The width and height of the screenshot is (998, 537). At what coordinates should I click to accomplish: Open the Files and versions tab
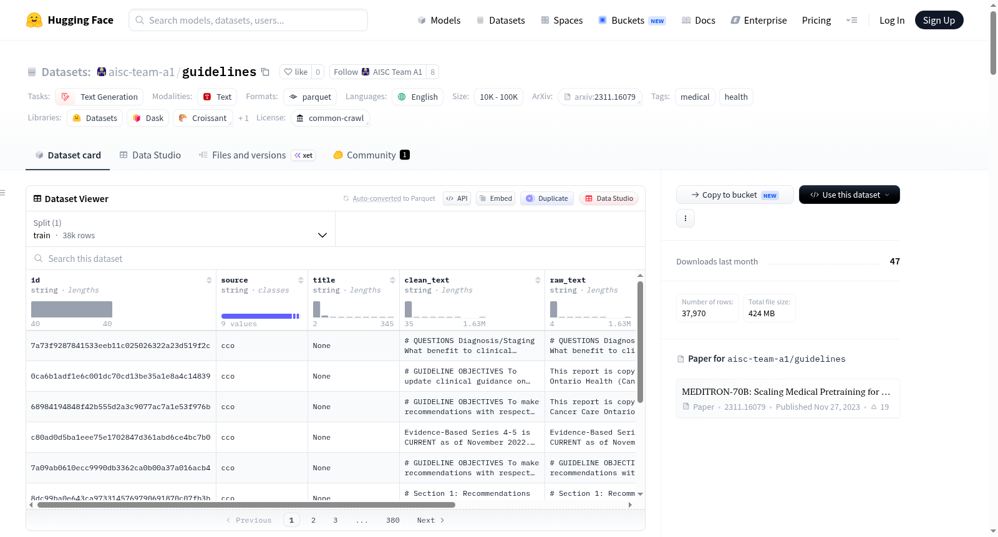257,155
